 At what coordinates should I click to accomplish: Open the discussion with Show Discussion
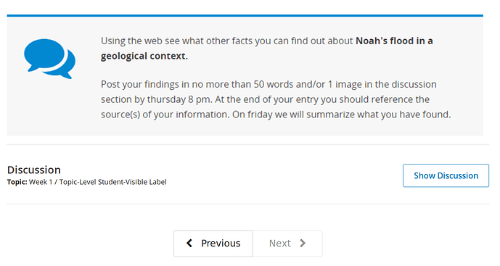[446, 175]
